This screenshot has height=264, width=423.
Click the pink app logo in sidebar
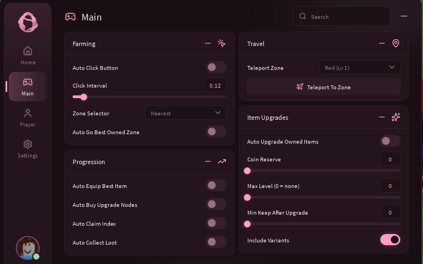tap(28, 22)
